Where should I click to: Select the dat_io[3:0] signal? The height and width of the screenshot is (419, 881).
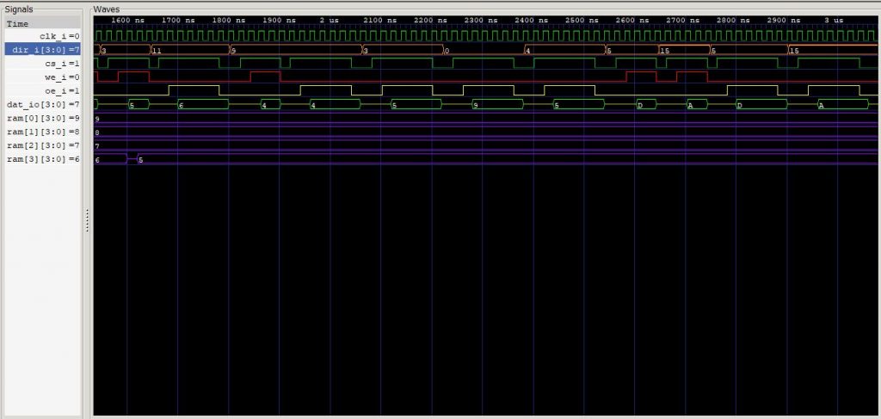tap(43, 105)
